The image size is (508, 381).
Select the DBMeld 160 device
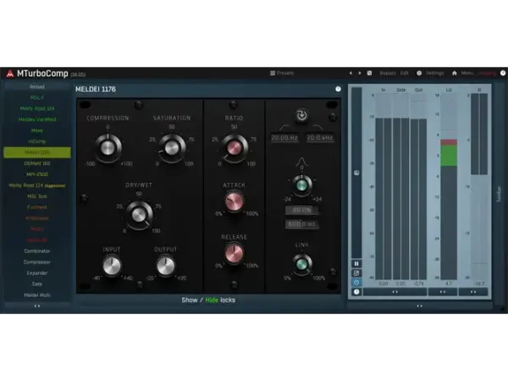[x=37, y=163]
